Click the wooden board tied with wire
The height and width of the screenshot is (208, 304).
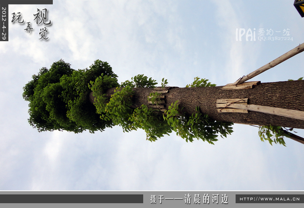(x=232, y=105)
